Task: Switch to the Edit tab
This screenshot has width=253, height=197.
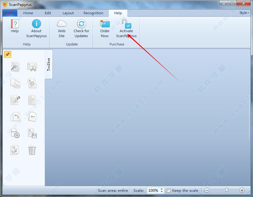Action: pyautogui.click(x=48, y=13)
